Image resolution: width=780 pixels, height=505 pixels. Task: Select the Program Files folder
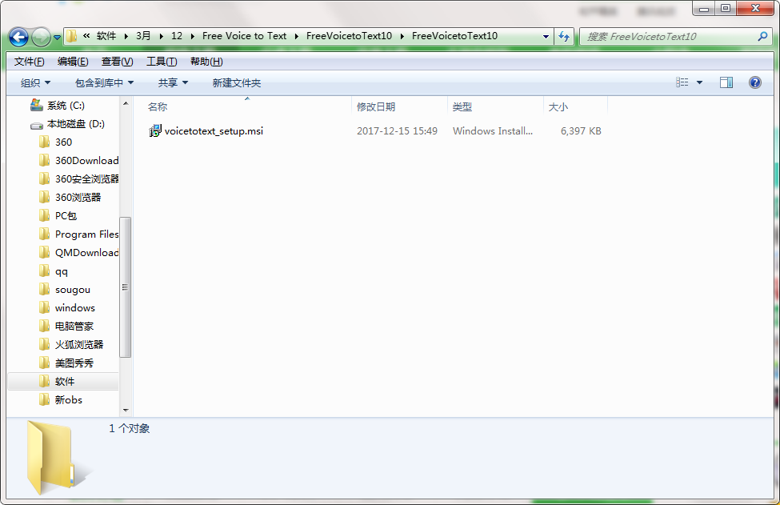pos(86,234)
